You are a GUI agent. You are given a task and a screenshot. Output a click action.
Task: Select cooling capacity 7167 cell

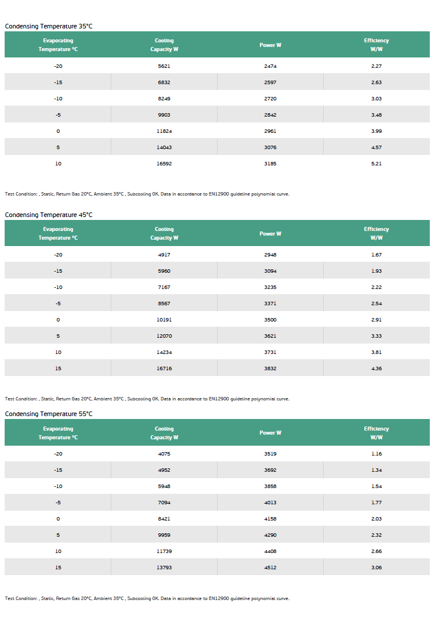pos(164,287)
